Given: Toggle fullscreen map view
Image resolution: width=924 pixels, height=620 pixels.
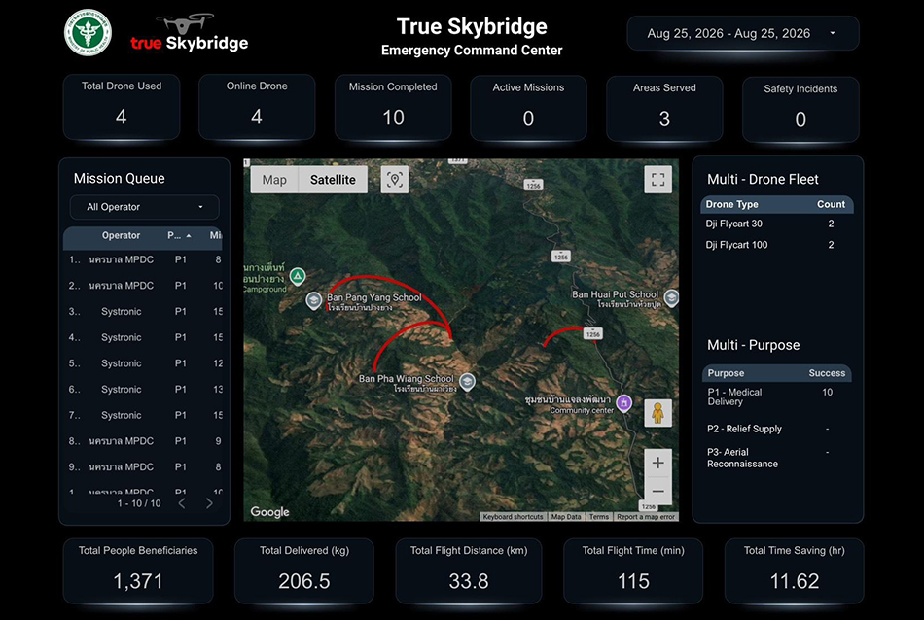Looking at the screenshot, I should 657,179.
